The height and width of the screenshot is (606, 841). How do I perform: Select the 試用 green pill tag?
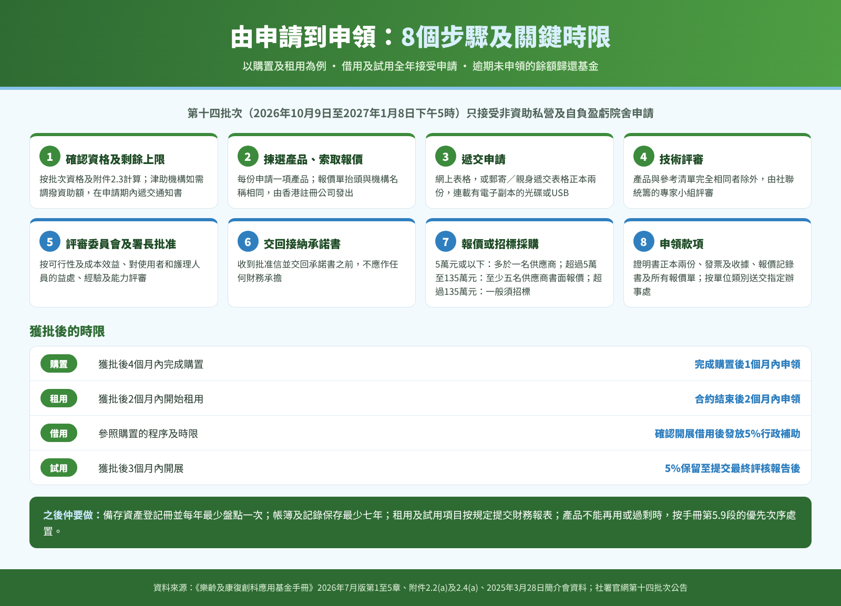click(59, 468)
